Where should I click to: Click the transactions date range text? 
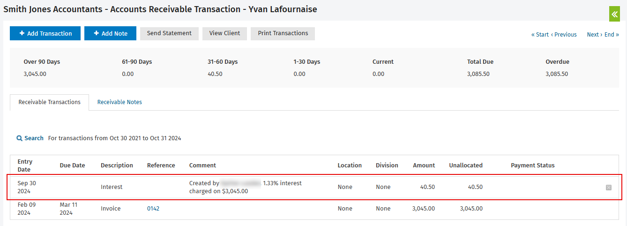(x=115, y=138)
